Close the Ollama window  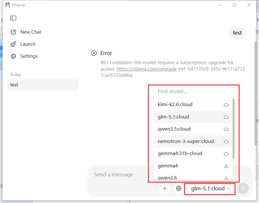249,5
